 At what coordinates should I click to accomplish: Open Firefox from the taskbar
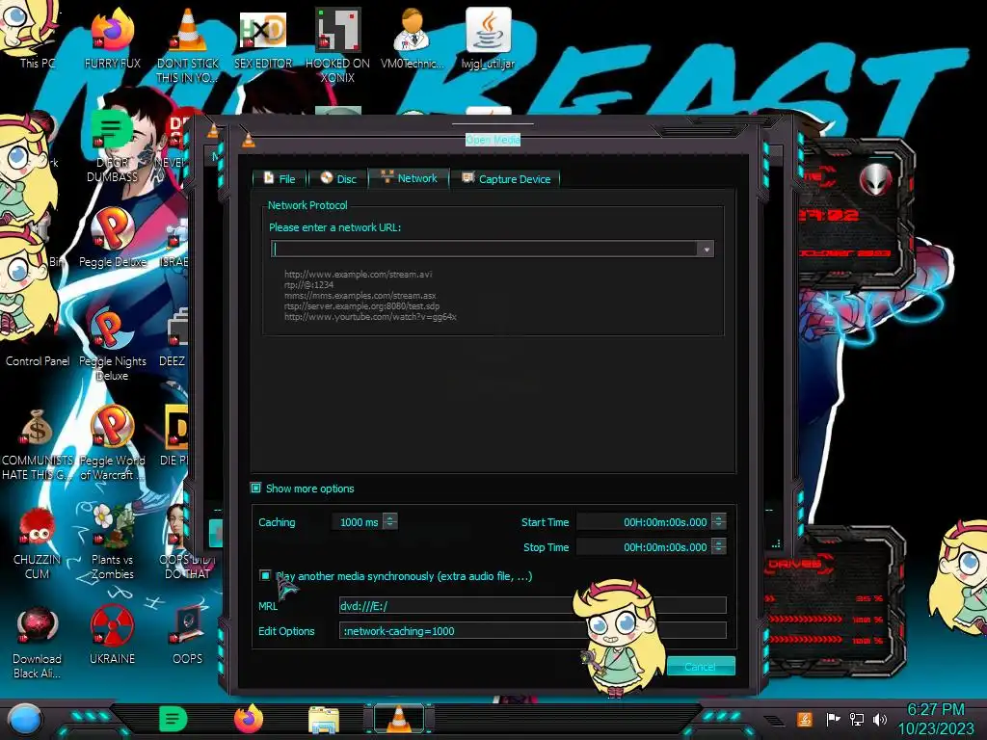coord(248,719)
